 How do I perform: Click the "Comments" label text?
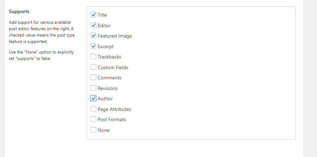(x=109, y=78)
